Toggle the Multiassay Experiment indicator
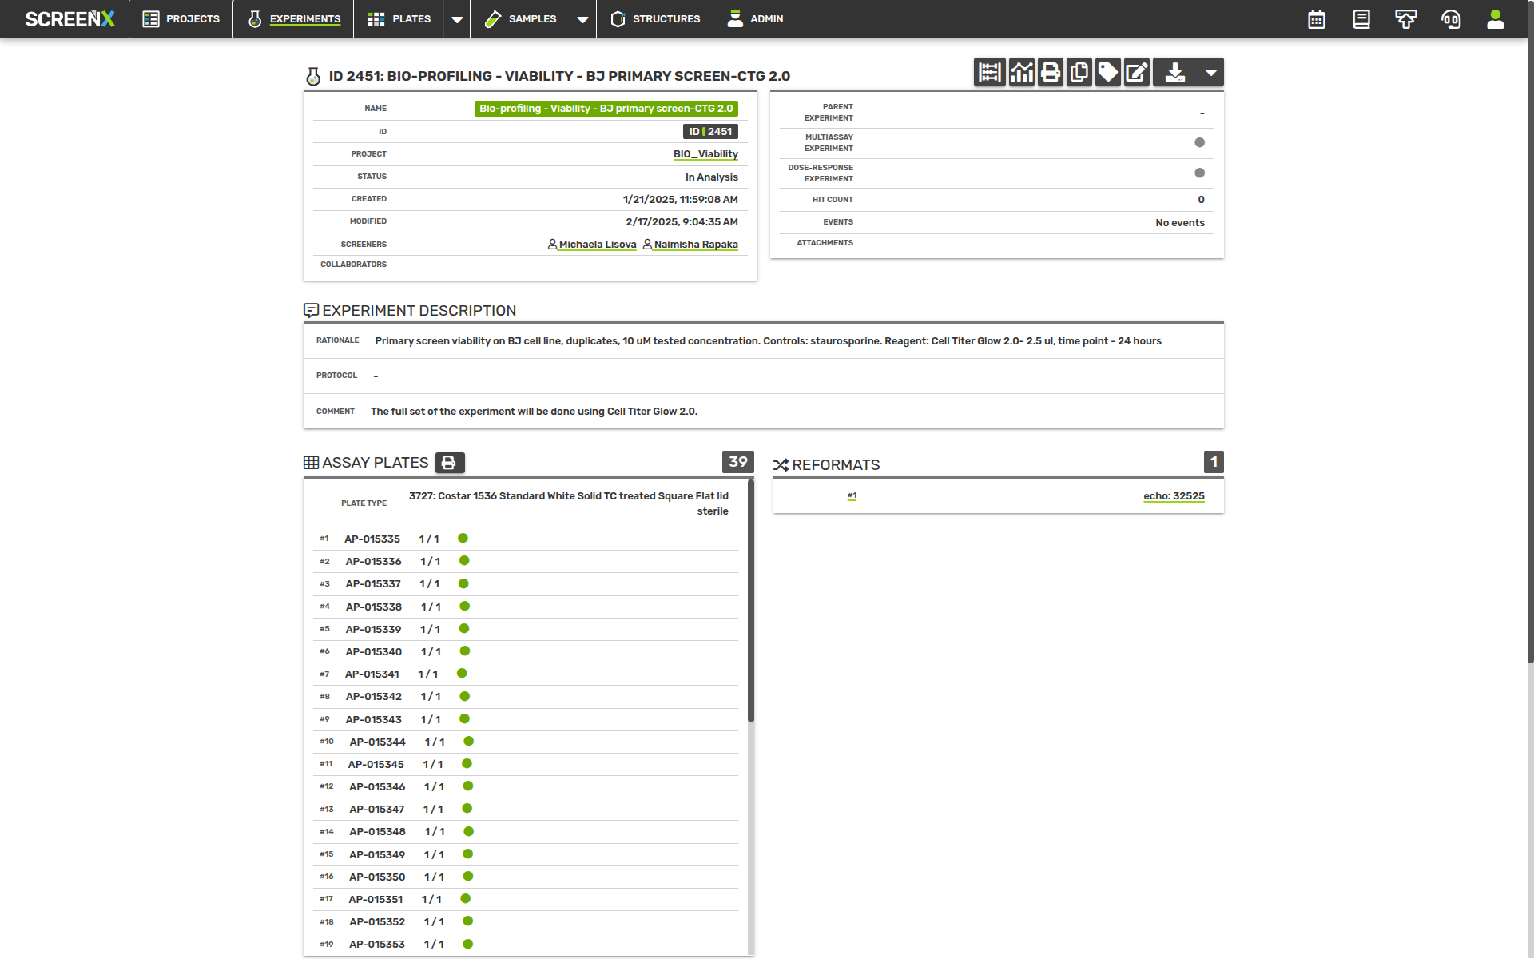 pyautogui.click(x=1199, y=142)
